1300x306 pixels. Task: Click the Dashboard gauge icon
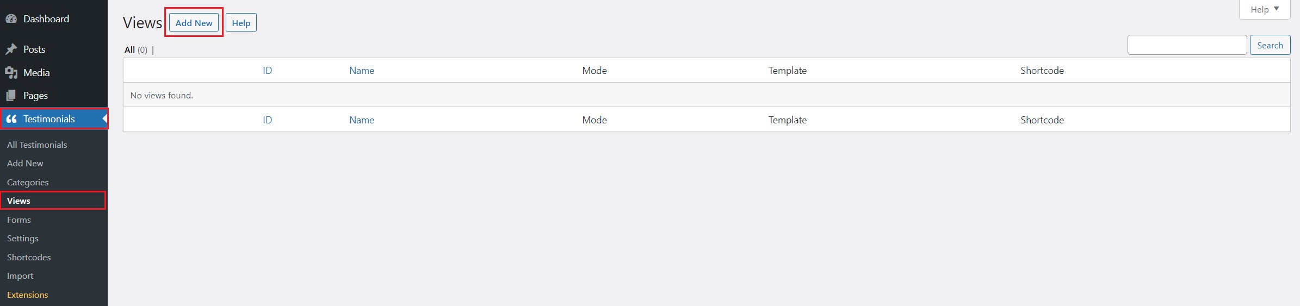pyautogui.click(x=11, y=19)
